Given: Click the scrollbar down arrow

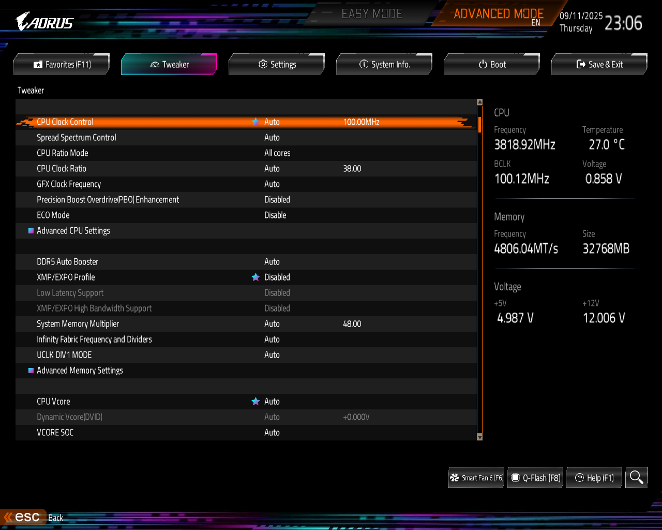Looking at the screenshot, I should tap(479, 437).
